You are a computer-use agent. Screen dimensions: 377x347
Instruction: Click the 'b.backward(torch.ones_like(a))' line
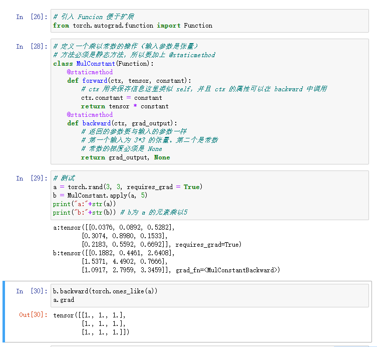click(105, 291)
